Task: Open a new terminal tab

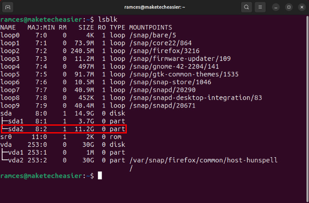Action: click(8, 7)
